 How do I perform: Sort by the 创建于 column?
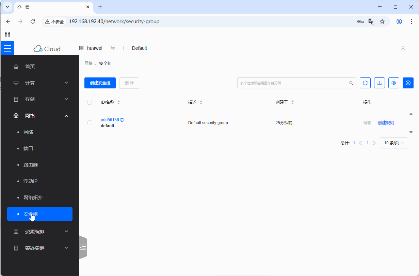point(292,102)
